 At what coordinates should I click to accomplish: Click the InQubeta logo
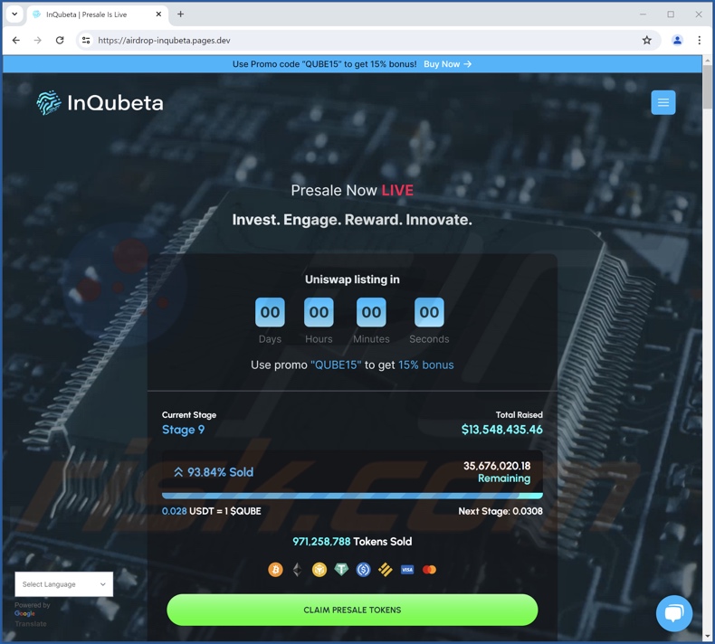(100, 103)
